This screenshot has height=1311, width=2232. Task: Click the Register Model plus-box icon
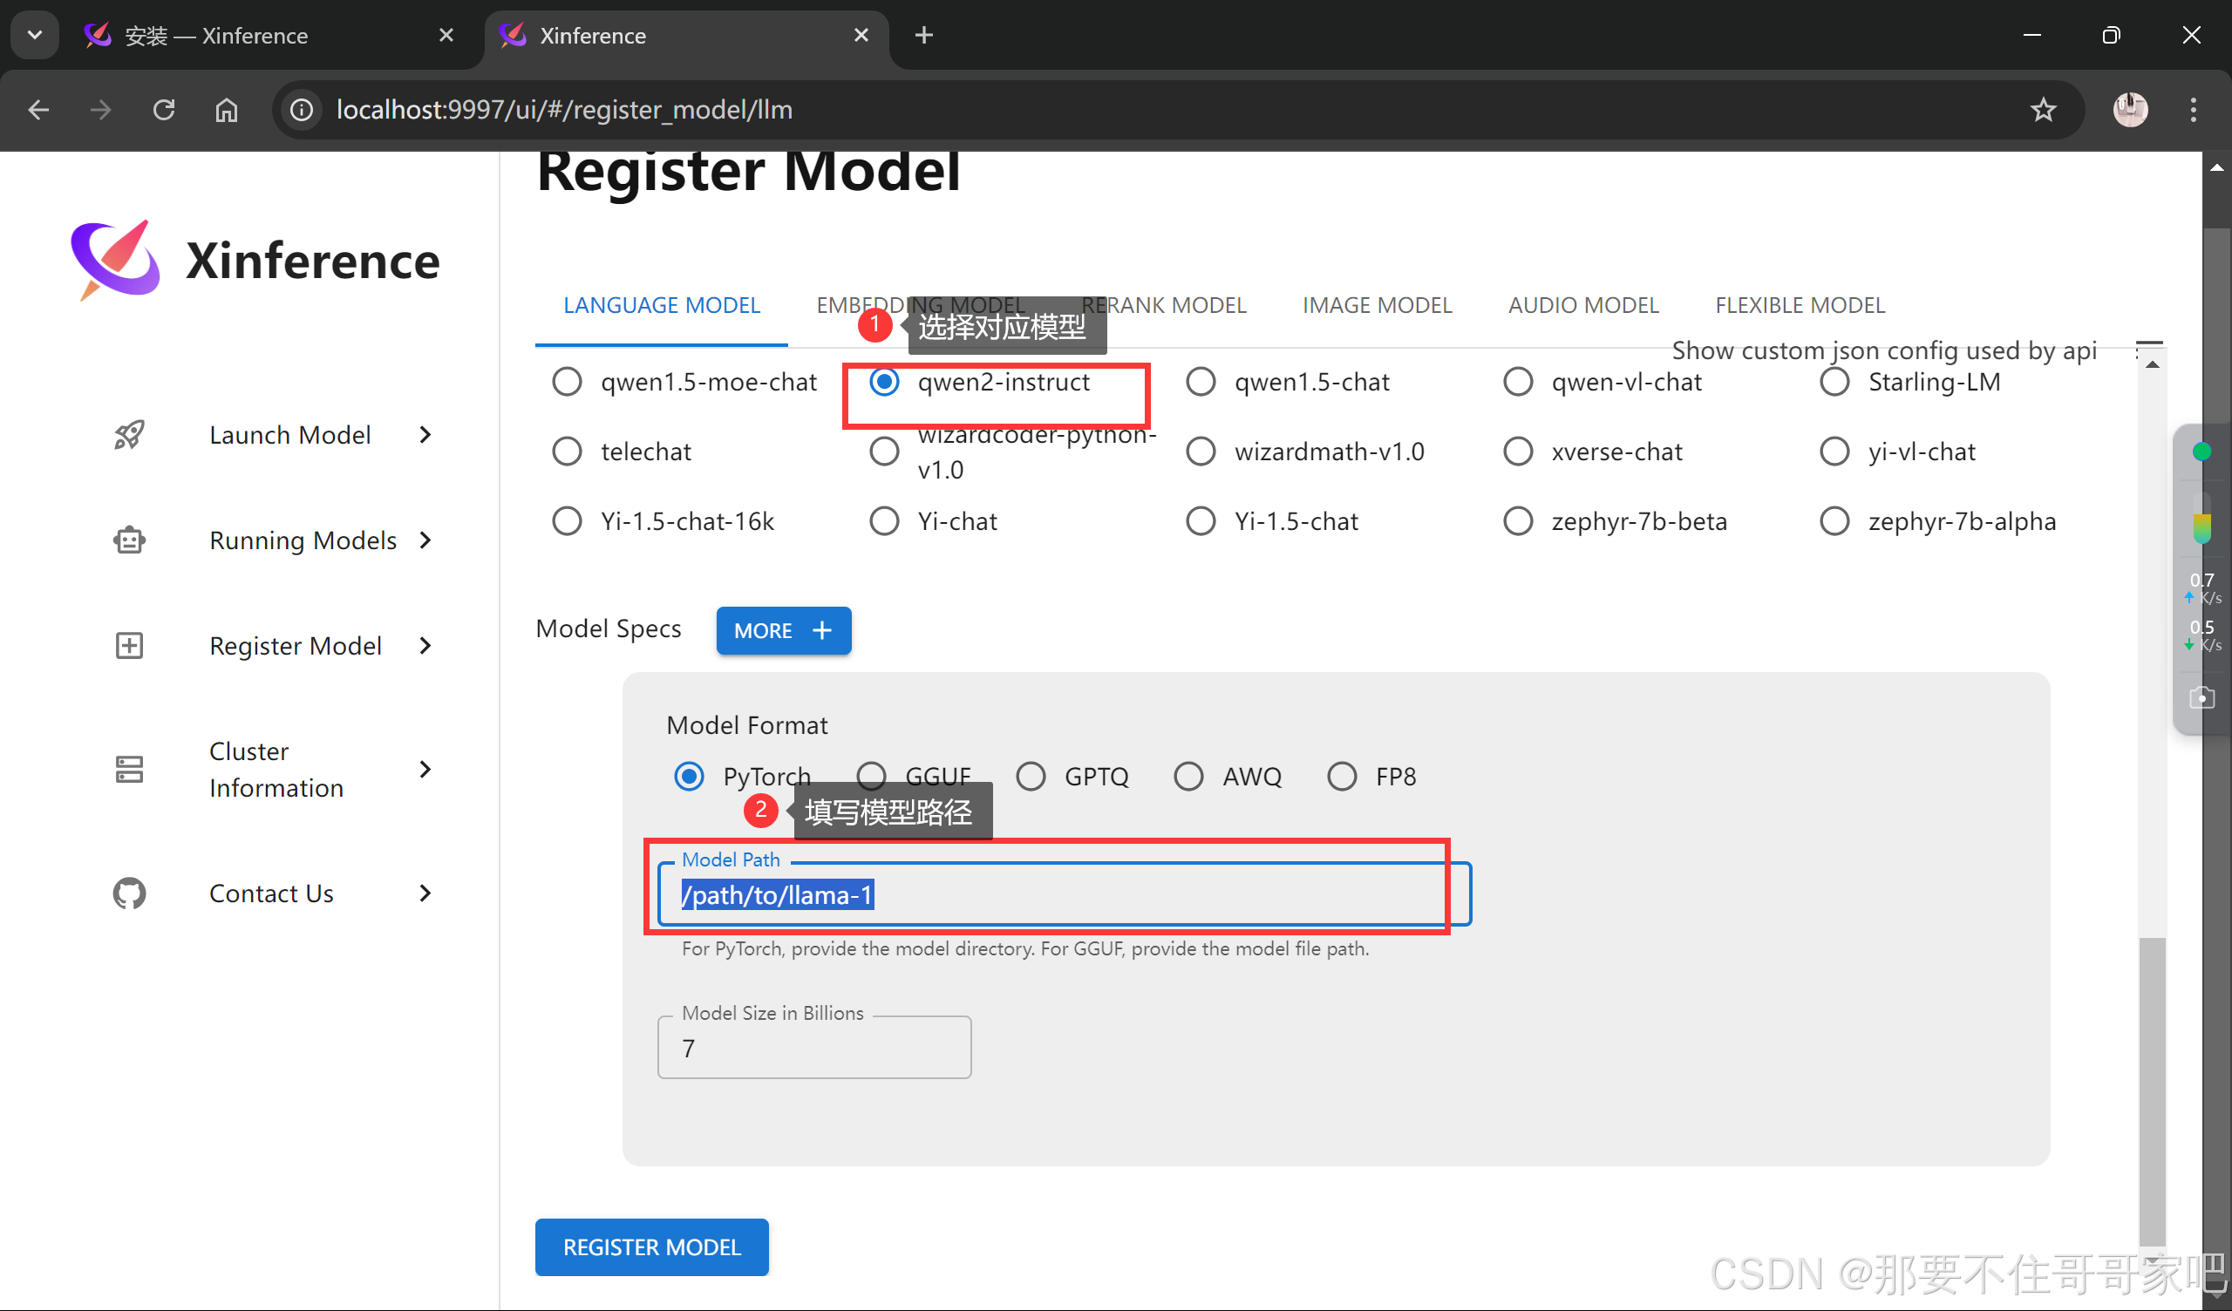pos(129,646)
